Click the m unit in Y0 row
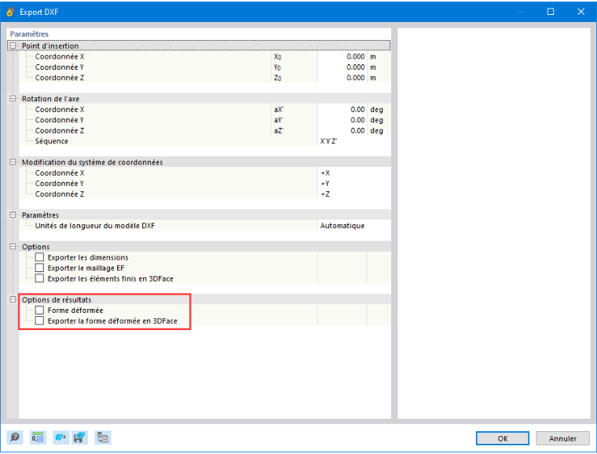Image resolution: width=597 pixels, height=454 pixels. pyautogui.click(x=373, y=67)
